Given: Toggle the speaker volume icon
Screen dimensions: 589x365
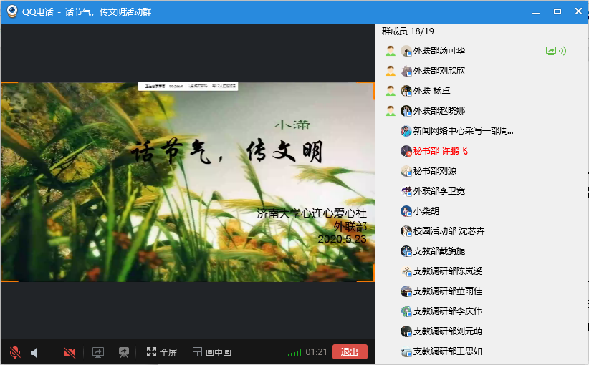Looking at the screenshot, I should point(34,352).
